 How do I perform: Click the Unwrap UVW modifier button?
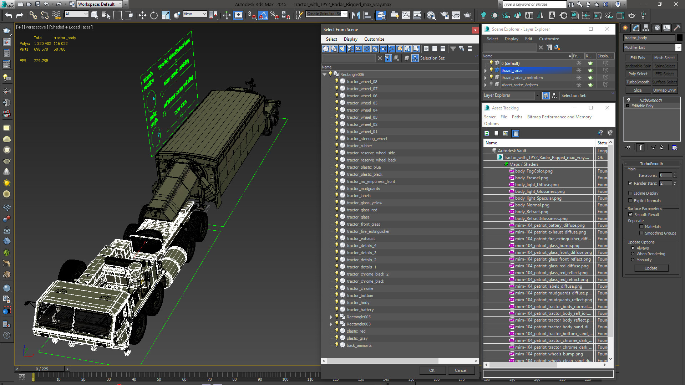pos(664,90)
